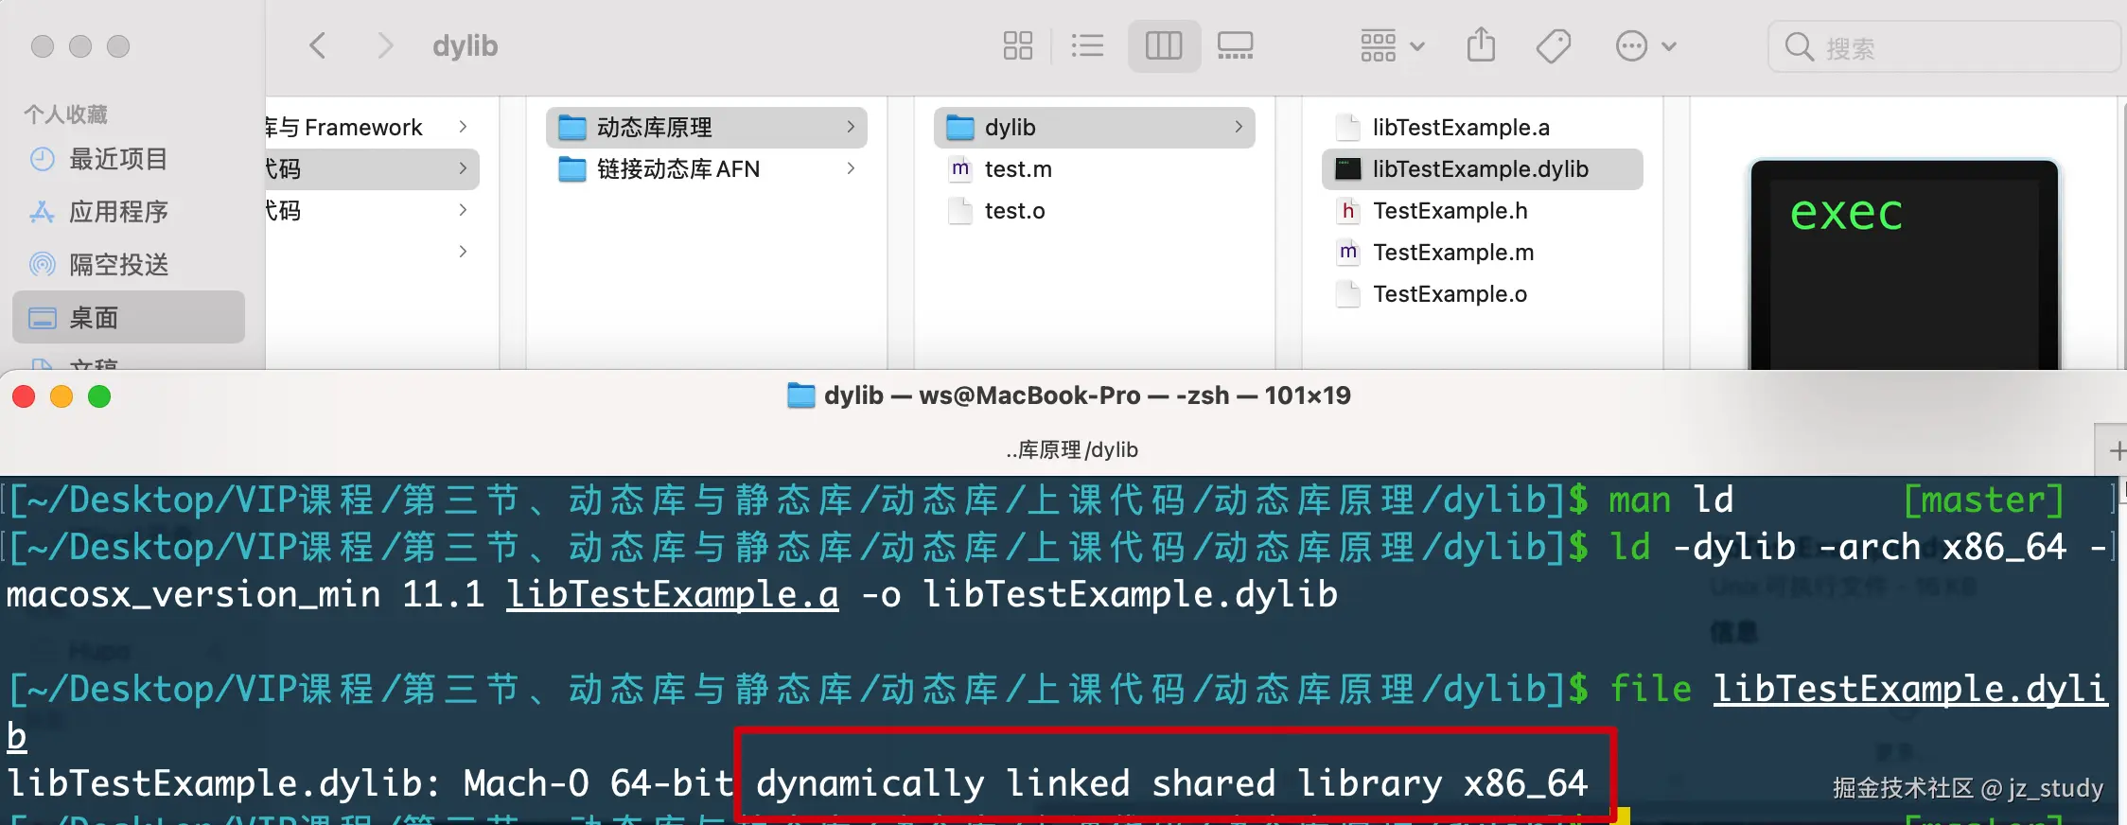Click the 'man ld' command text

[1671, 500]
